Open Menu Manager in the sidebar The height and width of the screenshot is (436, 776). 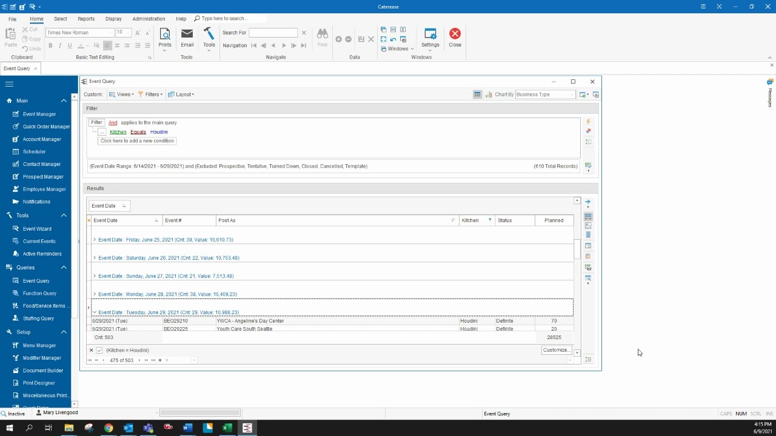(39, 345)
